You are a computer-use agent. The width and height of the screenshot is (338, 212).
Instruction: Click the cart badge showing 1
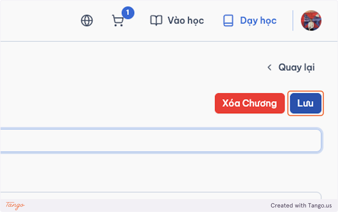coord(128,13)
